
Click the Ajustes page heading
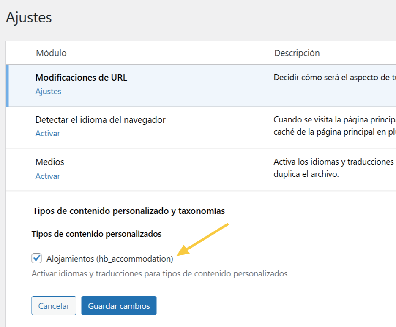click(x=29, y=18)
